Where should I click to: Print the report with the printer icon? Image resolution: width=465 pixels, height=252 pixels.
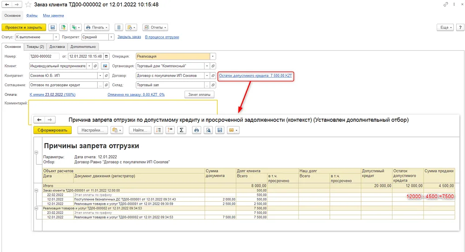196,130
